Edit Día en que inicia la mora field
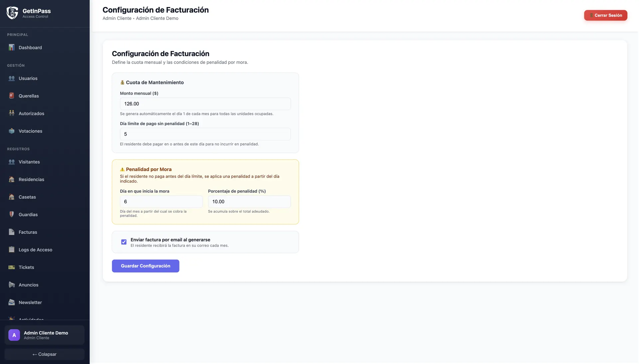The image size is (639, 364). 161,202
